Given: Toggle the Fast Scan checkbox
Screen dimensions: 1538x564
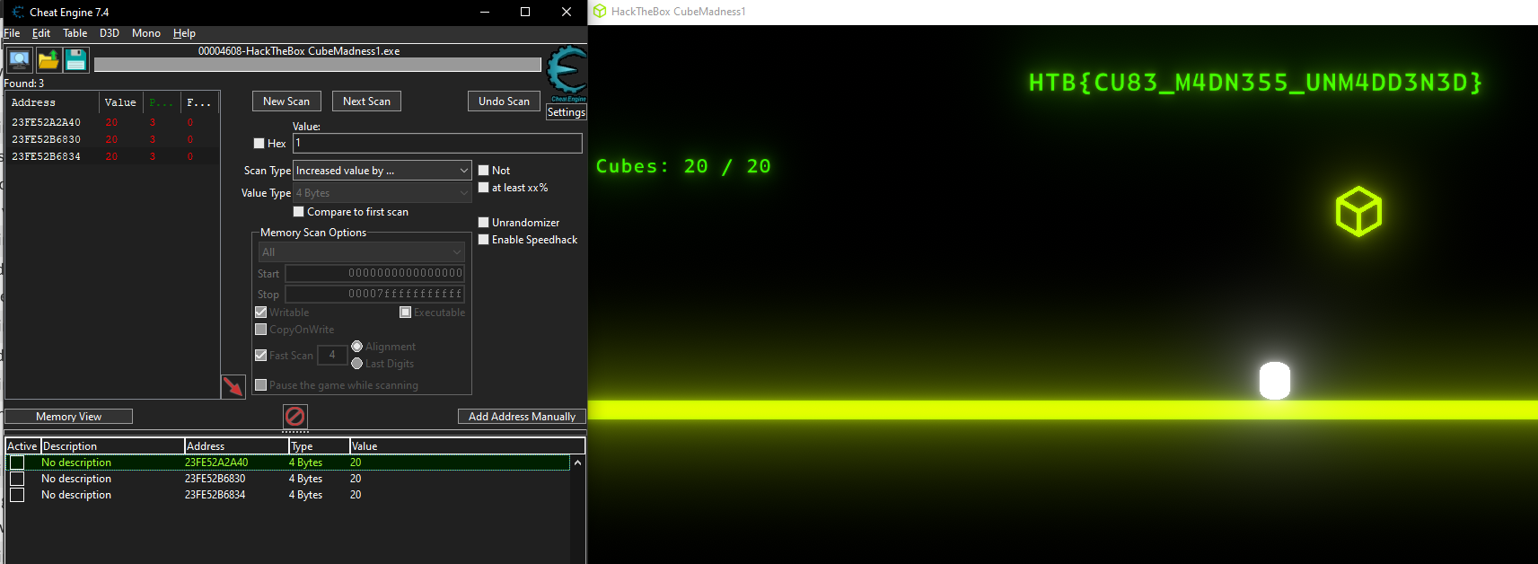Looking at the screenshot, I should [261, 356].
